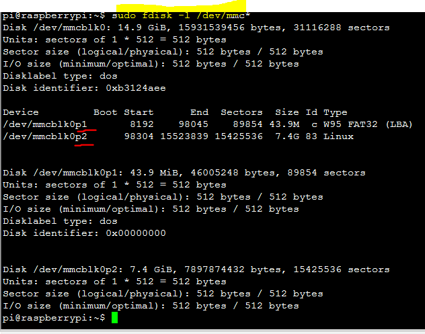Click the "Sectors" column header
Screen dimensions: 425x334
(x=241, y=112)
